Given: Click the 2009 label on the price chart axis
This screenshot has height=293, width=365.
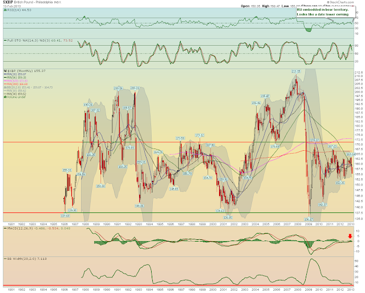Looking at the screenshot, I should coord(309,224).
